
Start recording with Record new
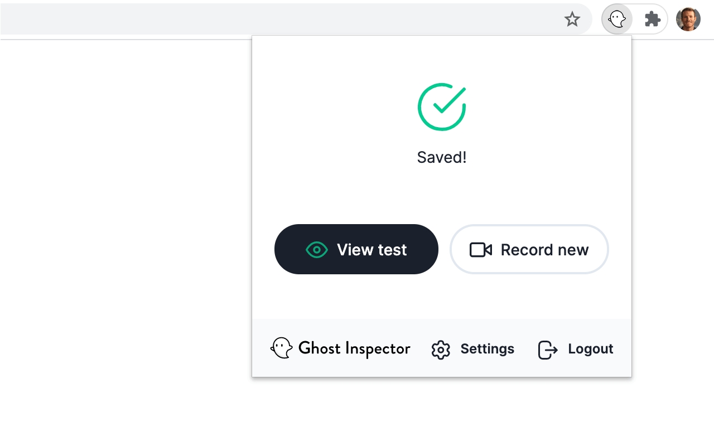pos(529,249)
